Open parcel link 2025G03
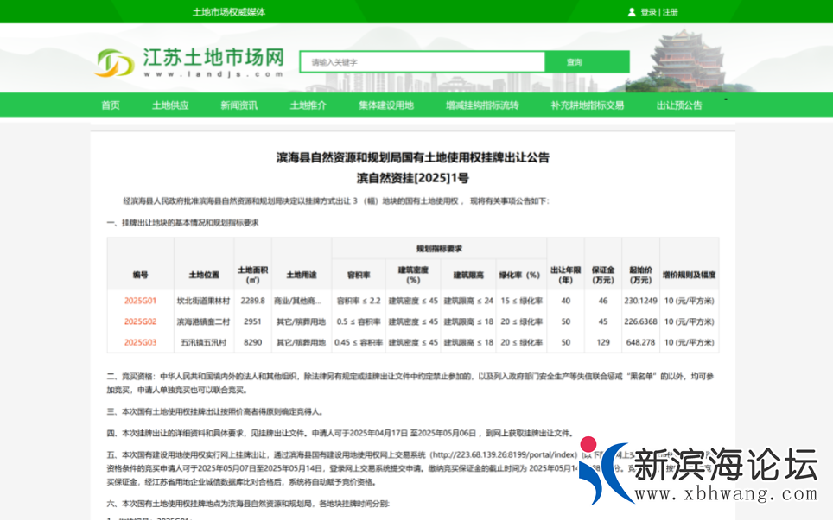Image resolution: width=833 pixels, height=521 pixels. coord(140,342)
